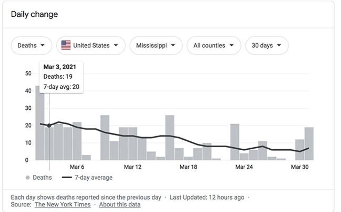
Task: Click the Mar 3, 2021 tooltip box
Action: [61, 77]
